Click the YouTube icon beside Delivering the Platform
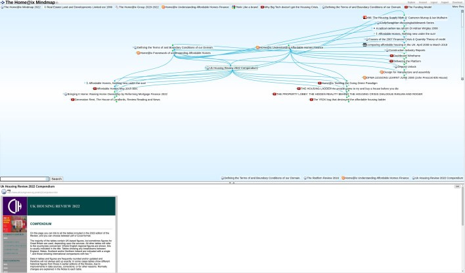 [x=391, y=61]
